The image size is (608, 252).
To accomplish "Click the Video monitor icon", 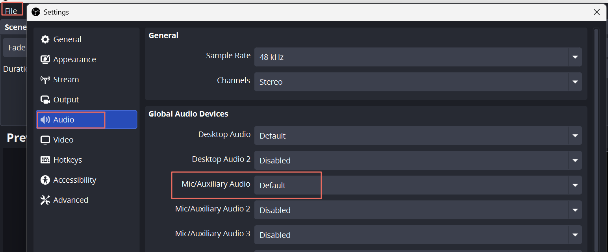I will [45, 140].
